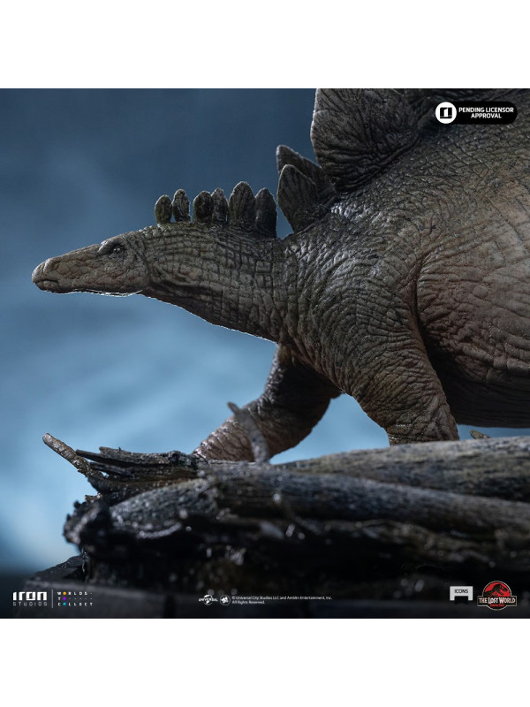Click the Pending Licensor Approval badge
This screenshot has height=707, width=530.
click(476, 113)
